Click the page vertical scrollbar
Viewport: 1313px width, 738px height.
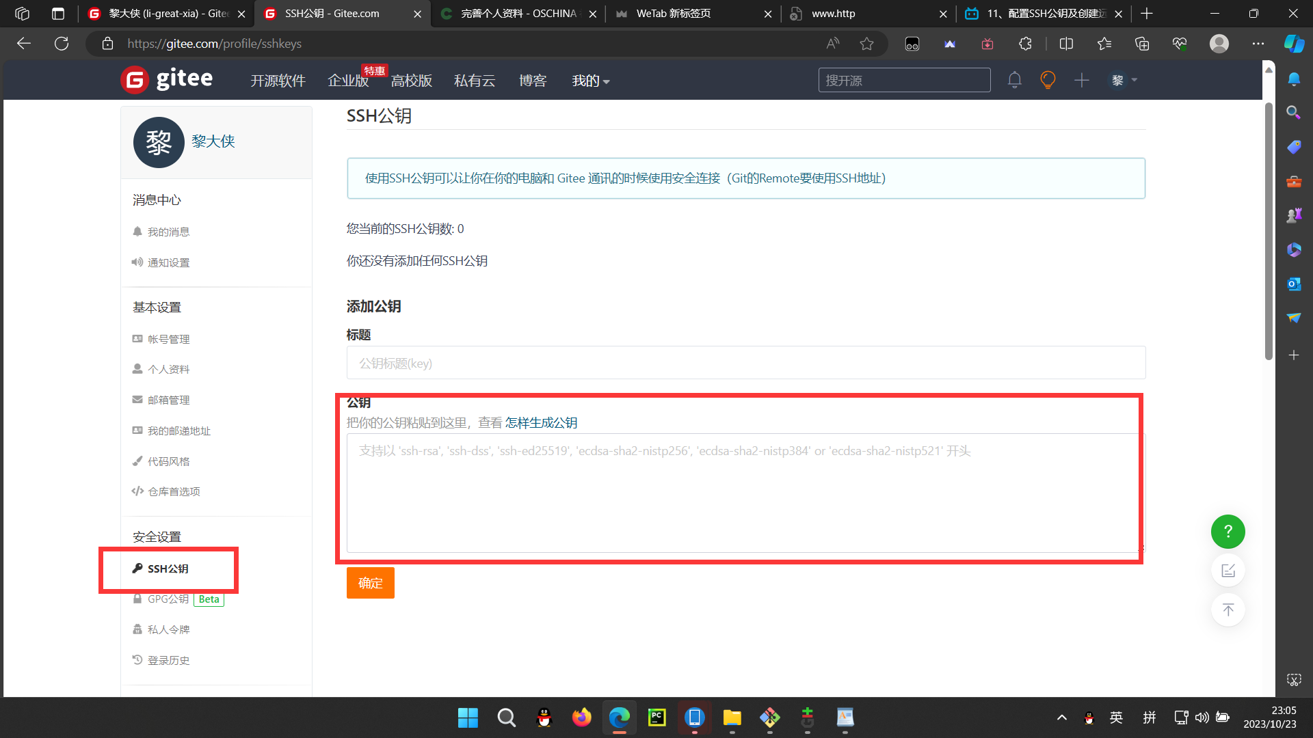(1269, 232)
